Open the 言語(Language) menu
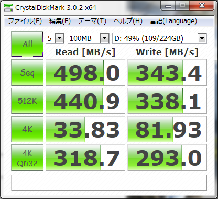218x199 pixels. point(173,21)
